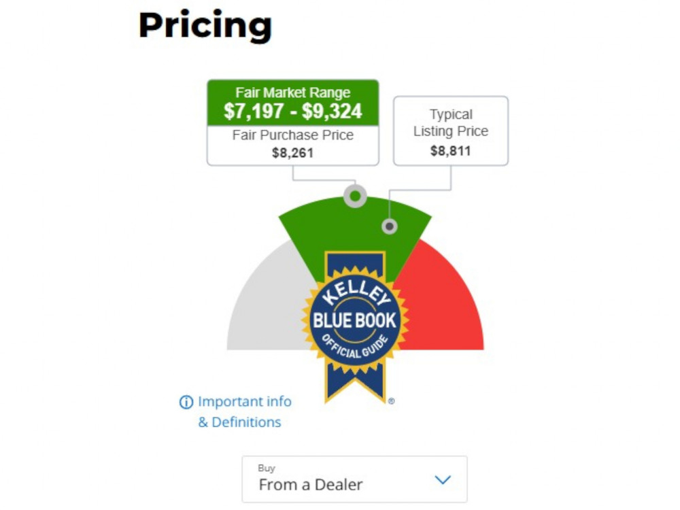Image resolution: width=680 pixels, height=510 pixels.
Task: Open the & Definitions link text
Action: click(239, 422)
